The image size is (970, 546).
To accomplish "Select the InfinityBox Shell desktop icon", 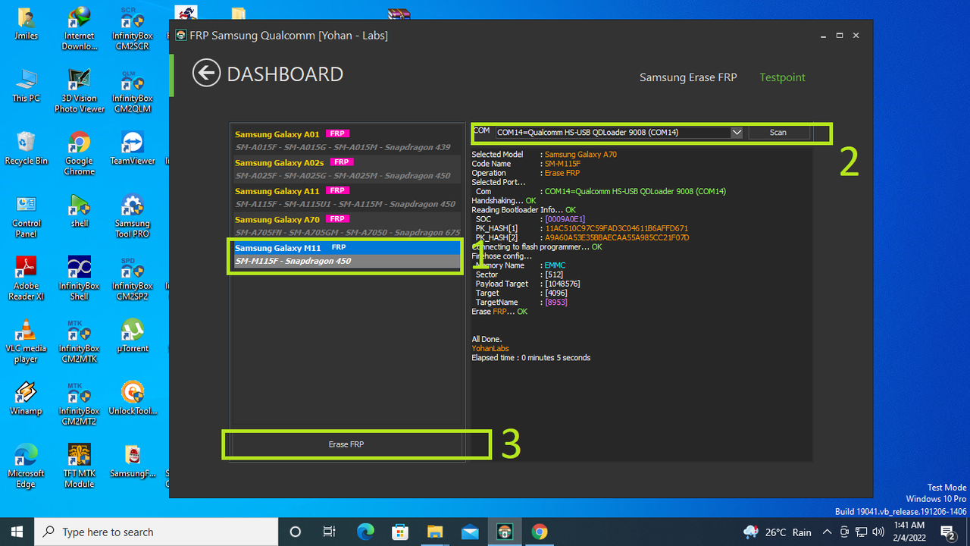I will tap(79, 278).
